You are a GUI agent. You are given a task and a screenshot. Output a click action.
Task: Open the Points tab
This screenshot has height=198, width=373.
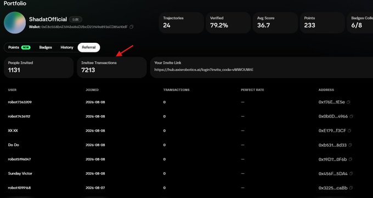[x=19, y=47]
